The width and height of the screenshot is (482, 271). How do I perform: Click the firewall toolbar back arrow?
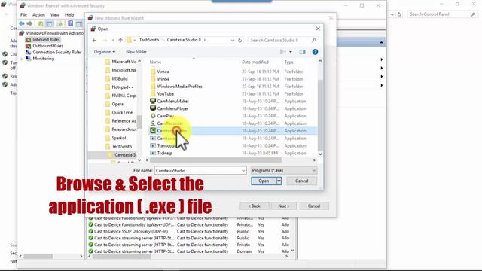22,23
